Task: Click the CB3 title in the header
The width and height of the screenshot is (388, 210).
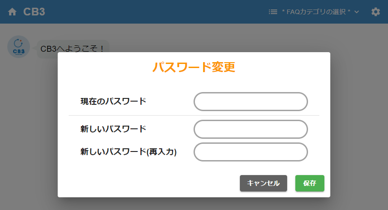Action: pos(34,12)
